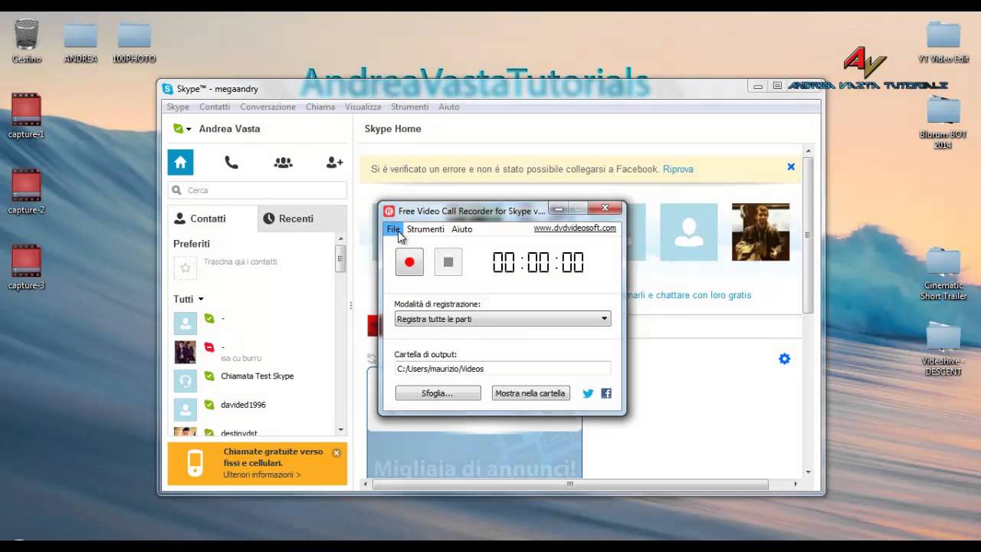Select the capture-3 video file
This screenshot has width=981, height=552.
(26, 268)
